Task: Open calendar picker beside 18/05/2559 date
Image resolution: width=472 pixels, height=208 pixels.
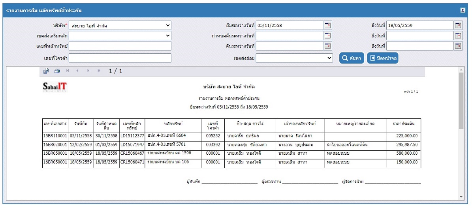Action: (458, 26)
